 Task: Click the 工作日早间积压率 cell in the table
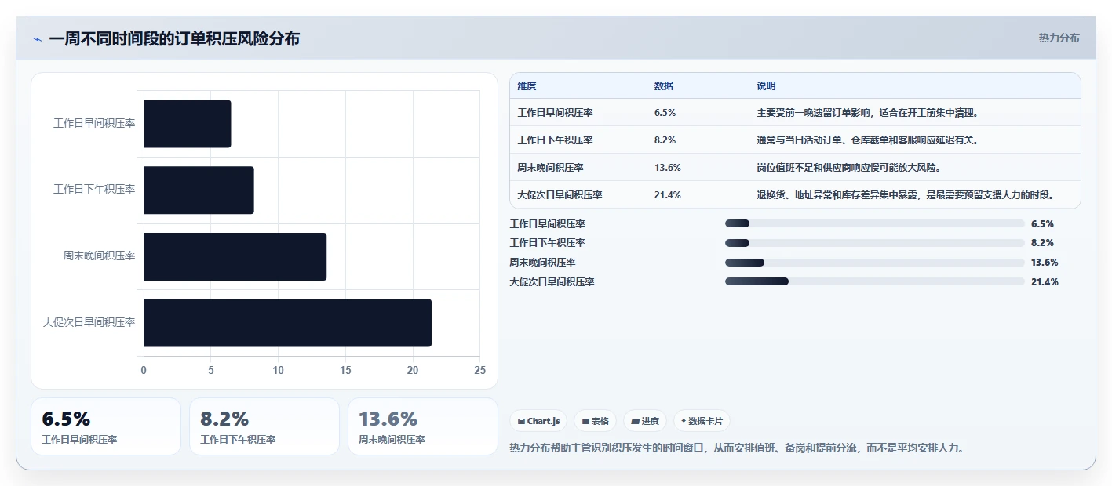tap(555, 113)
